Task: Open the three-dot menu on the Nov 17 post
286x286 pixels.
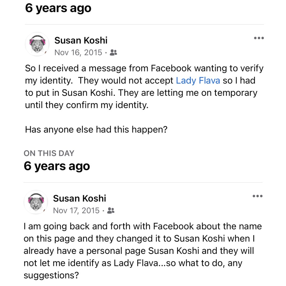Action: click(x=258, y=196)
